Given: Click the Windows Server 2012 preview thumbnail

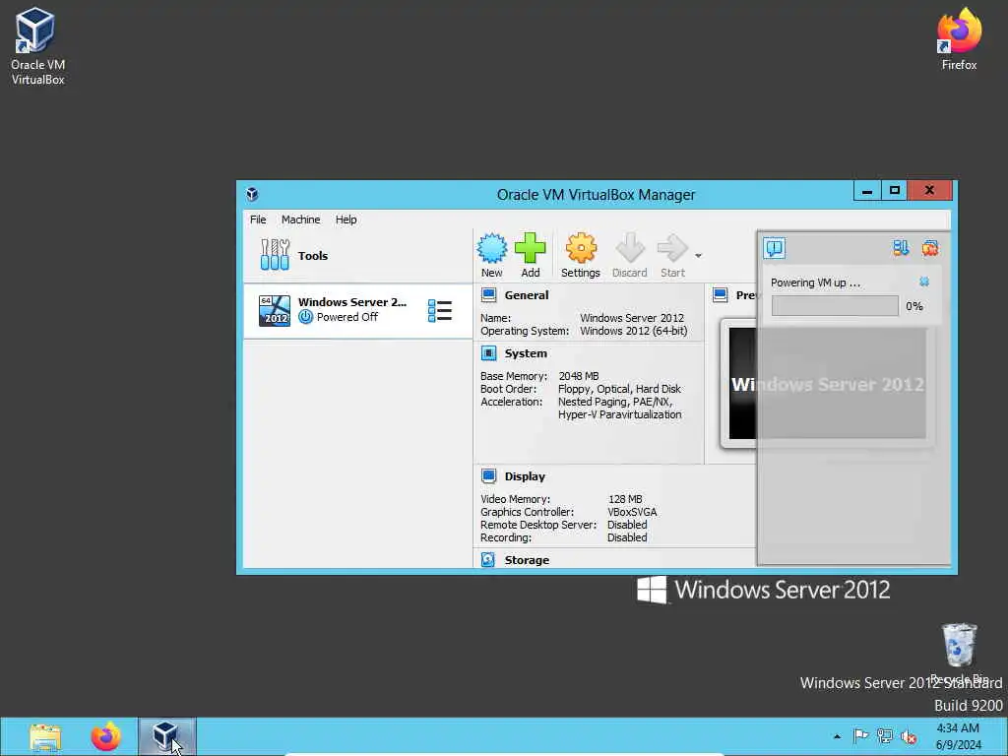Looking at the screenshot, I should pos(827,384).
